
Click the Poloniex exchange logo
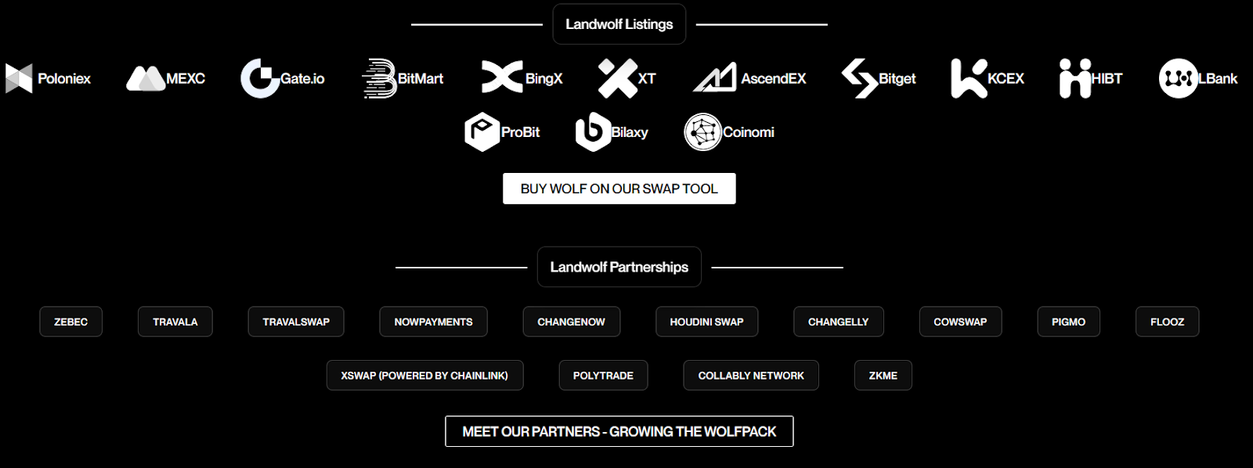[x=48, y=78]
